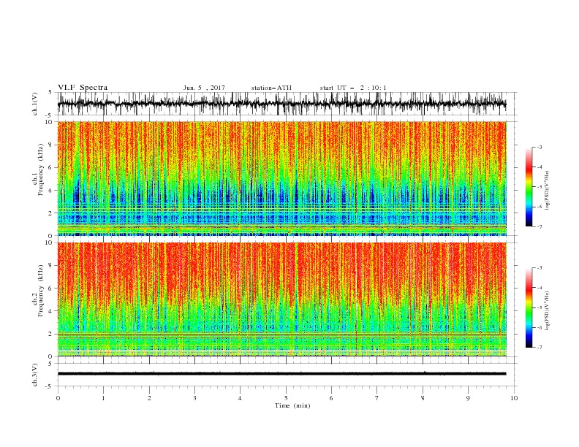Click the date 'Jun. 5, 2017'
Viewport: 579px width, 447px height.
click(x=204, y=88)
